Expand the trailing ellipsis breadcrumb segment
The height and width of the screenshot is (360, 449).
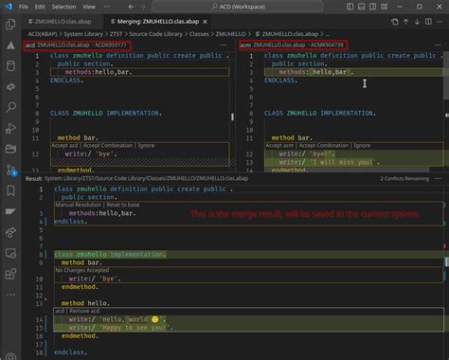coord(327,34)
